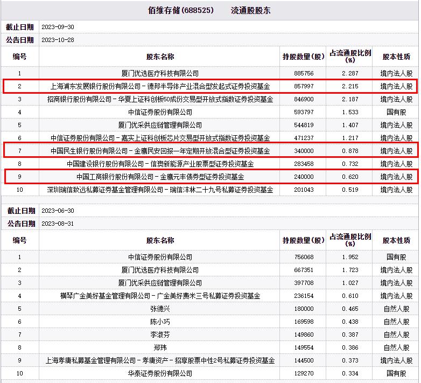Click share count 129270

coord(304,373)
